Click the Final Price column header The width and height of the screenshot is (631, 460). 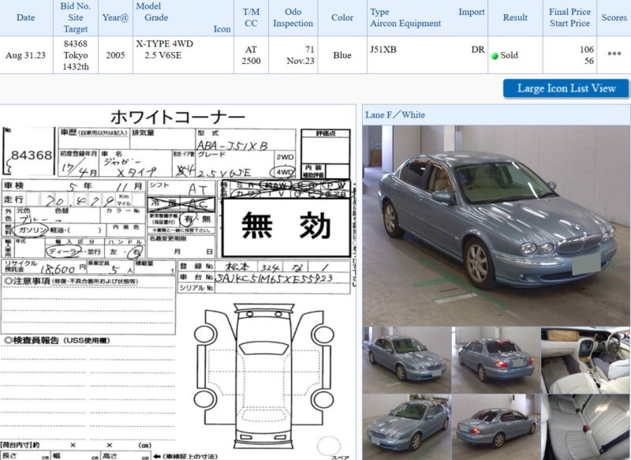(569, 17)
